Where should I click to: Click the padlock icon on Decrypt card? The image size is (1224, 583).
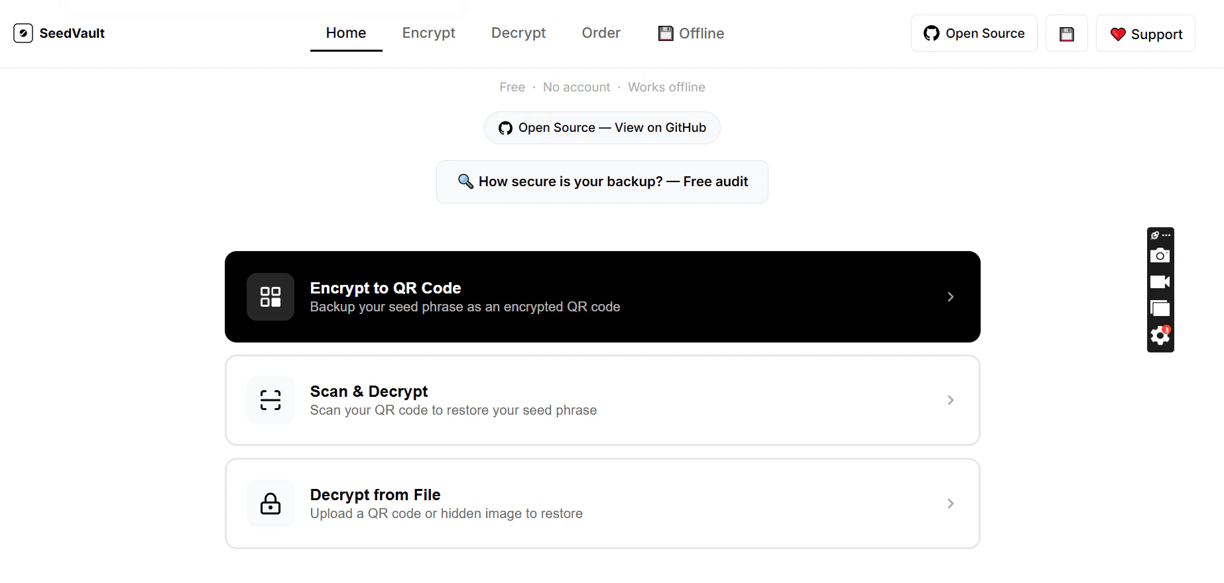point(271,503)
